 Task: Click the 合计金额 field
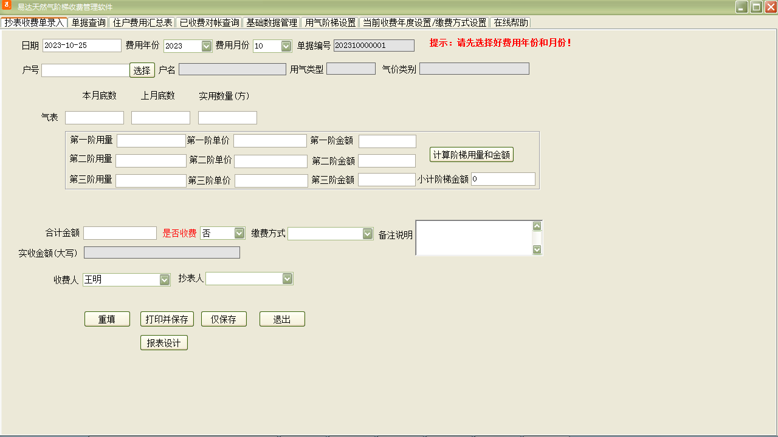[120, 233]
